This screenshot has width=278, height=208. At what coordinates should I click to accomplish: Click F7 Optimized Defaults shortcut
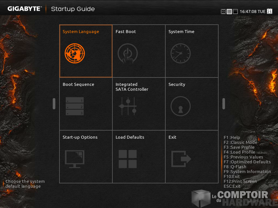click(247, 162)
